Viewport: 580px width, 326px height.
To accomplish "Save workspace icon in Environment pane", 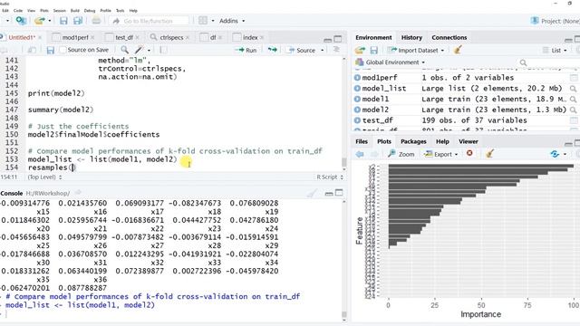I will (374, 50).
